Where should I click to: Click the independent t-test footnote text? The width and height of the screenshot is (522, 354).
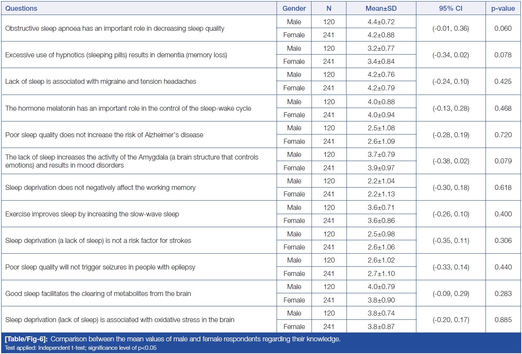pos(81,348)
